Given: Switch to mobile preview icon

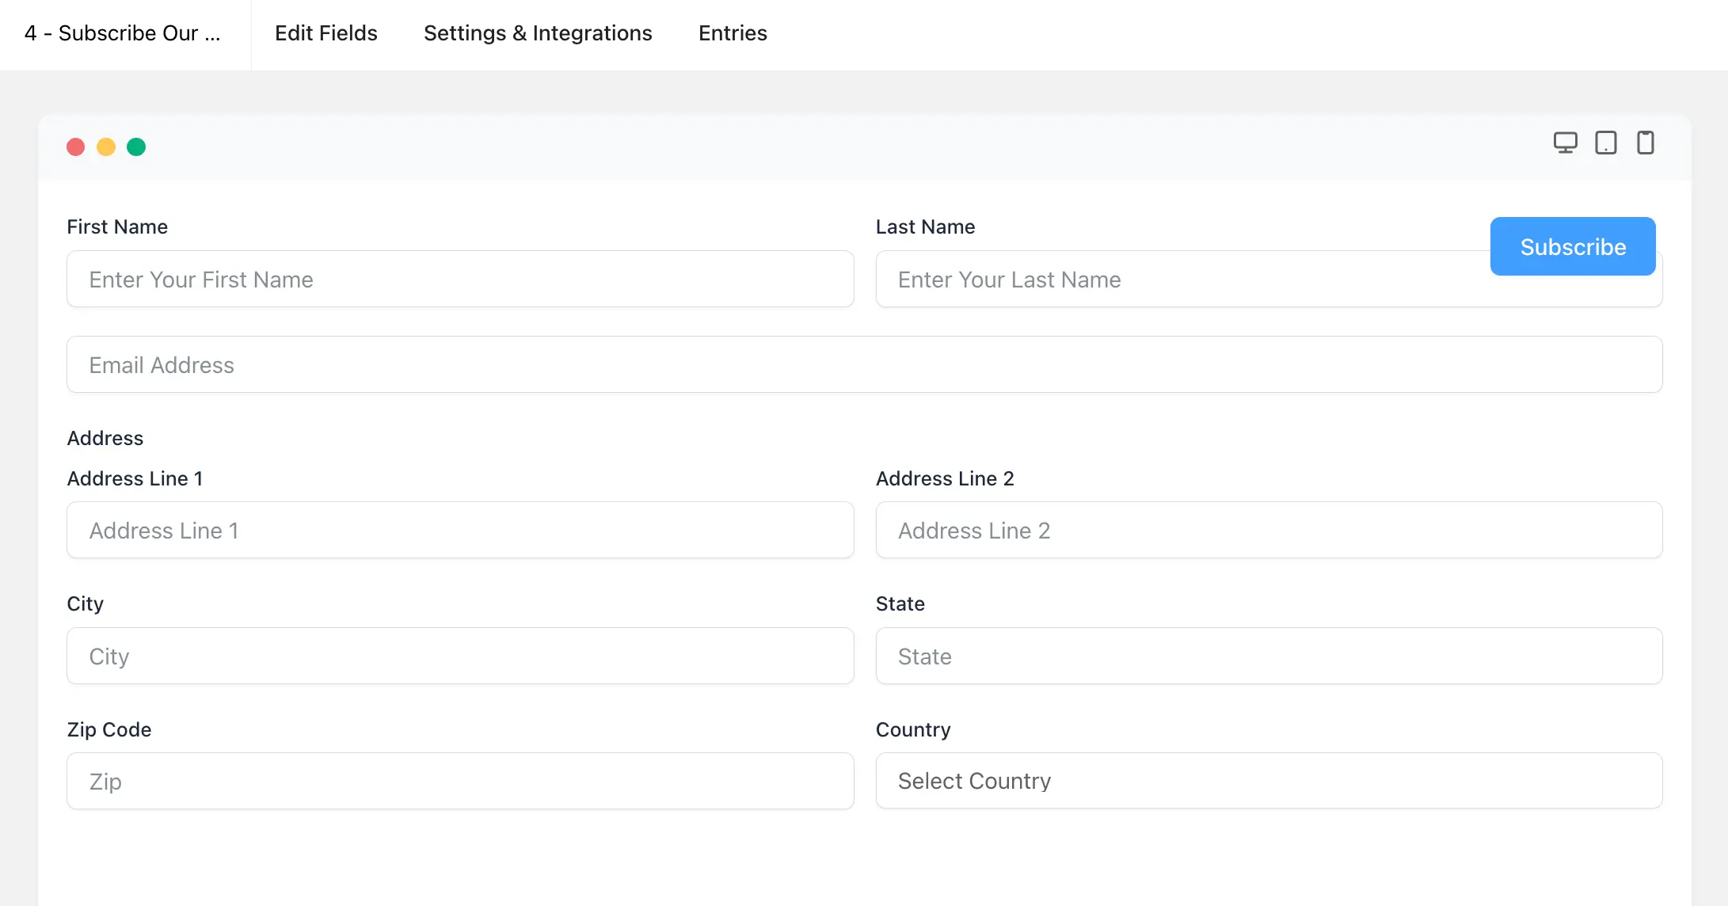Looking at the screenshot, I should 1645,143.
